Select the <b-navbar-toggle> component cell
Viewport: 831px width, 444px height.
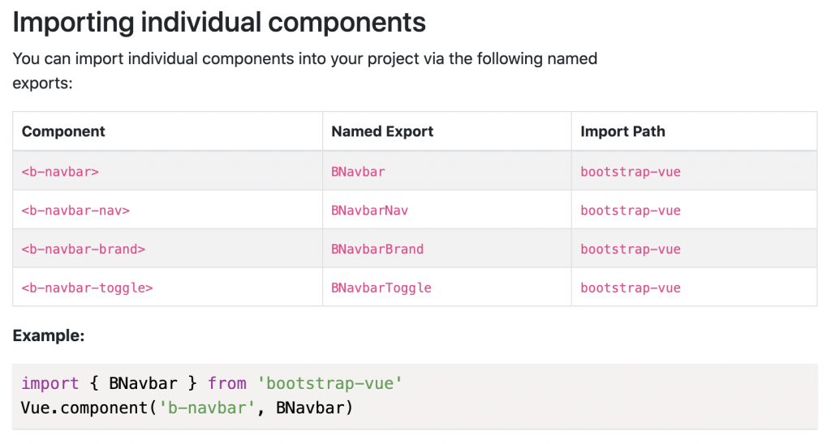[87, 288]
